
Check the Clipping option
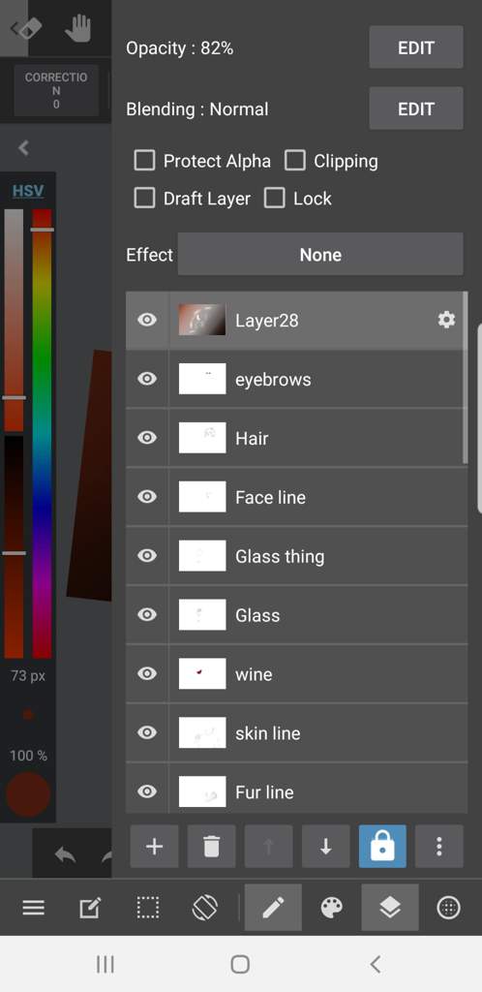click(x=295, y=161)
